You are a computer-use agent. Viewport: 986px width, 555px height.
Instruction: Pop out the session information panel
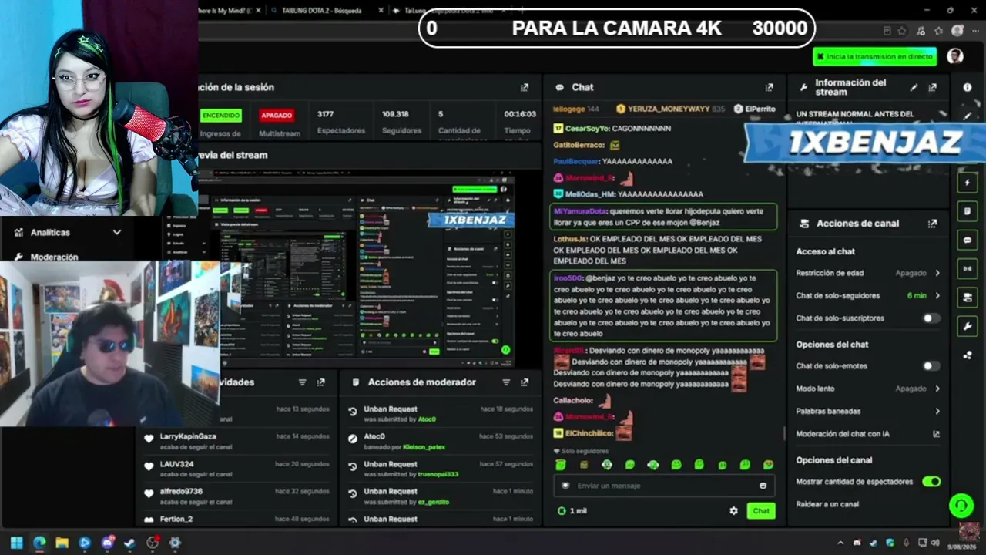point(525,87)
